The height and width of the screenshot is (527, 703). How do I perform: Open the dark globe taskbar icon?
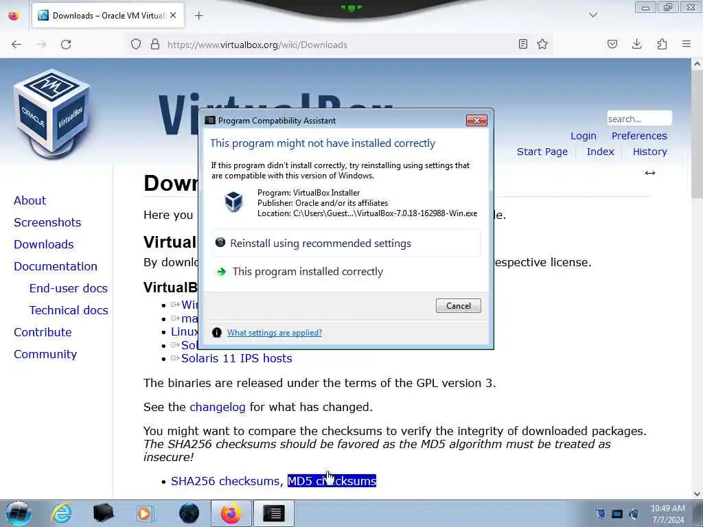click(189, 513)
